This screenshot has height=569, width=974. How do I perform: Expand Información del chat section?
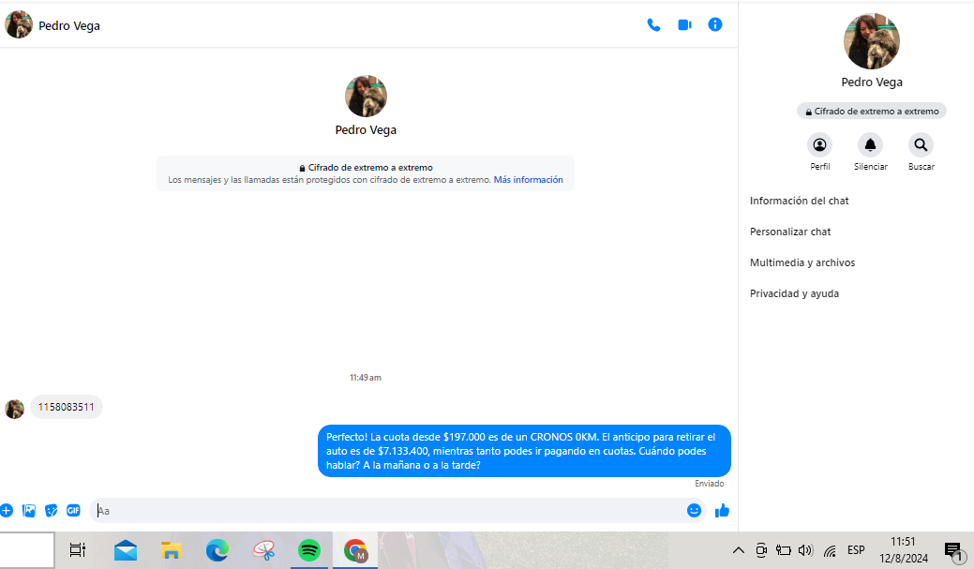coord(800,201)
